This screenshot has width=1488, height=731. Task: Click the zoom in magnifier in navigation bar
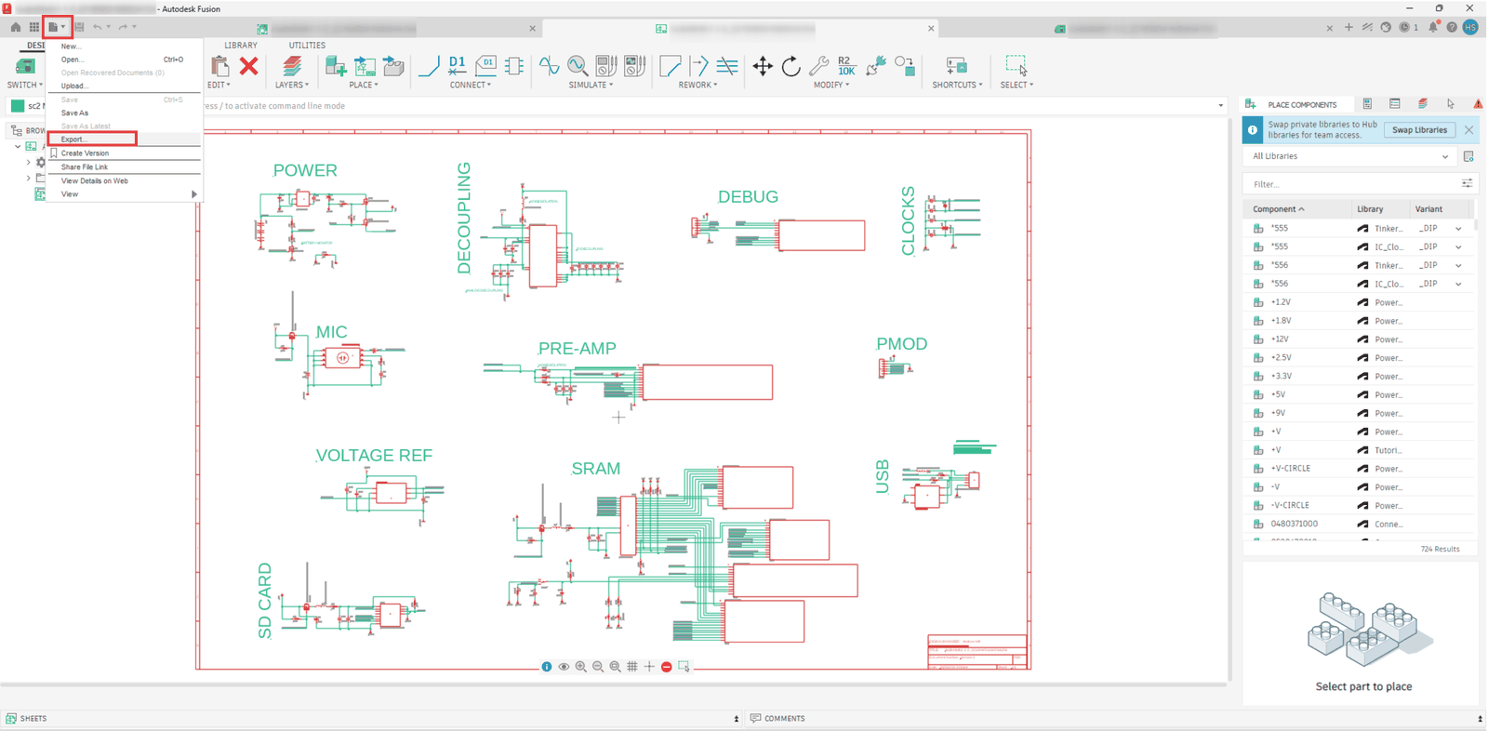pyautogui.click(x=581, y=667)
